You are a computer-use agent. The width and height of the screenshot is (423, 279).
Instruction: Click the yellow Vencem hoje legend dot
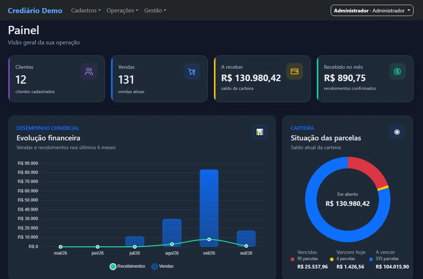[332, 259]
